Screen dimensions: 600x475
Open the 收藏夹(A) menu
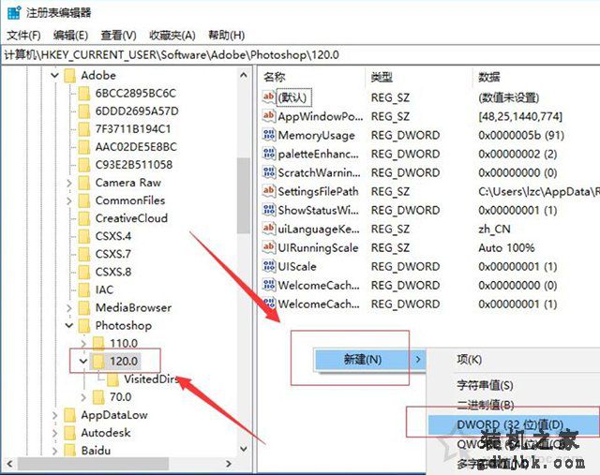[x=172, y=36]
